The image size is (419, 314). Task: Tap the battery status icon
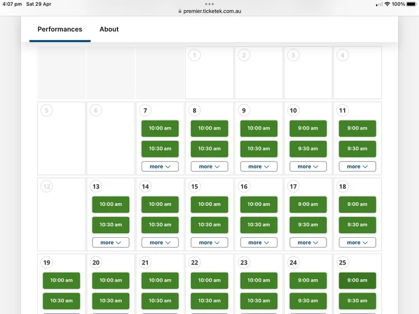click(x=411, y=4)
